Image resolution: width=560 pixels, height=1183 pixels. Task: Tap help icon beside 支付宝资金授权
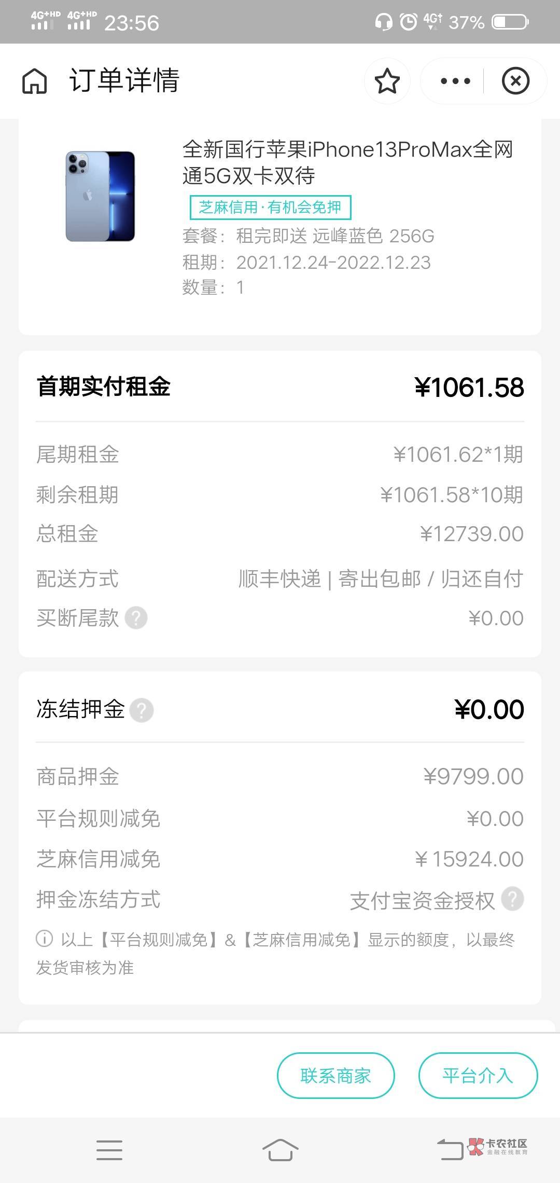click(x=512, y=899)
